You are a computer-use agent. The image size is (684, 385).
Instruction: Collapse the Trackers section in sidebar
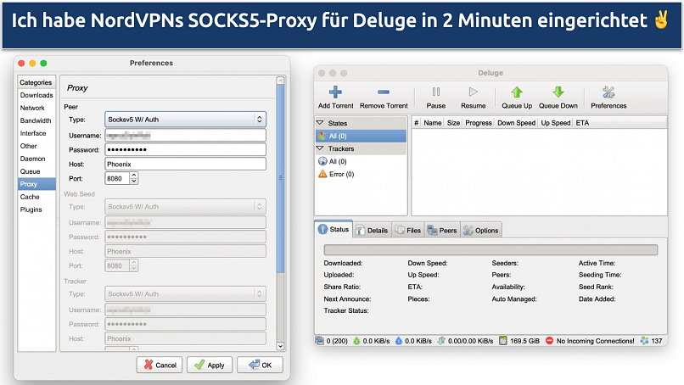click(321, 148)
